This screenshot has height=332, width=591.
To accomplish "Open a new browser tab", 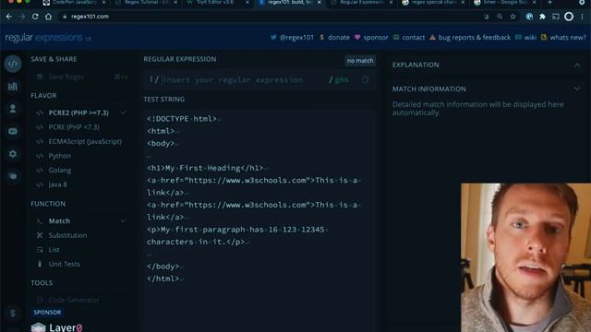I will click(549, 2).
